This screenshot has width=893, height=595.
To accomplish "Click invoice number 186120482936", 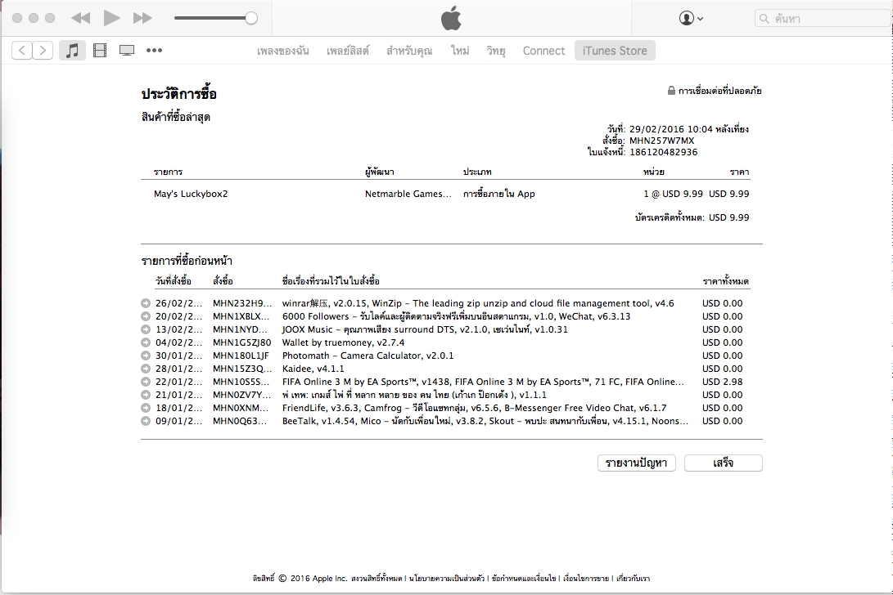I will [x=664, y=152].
